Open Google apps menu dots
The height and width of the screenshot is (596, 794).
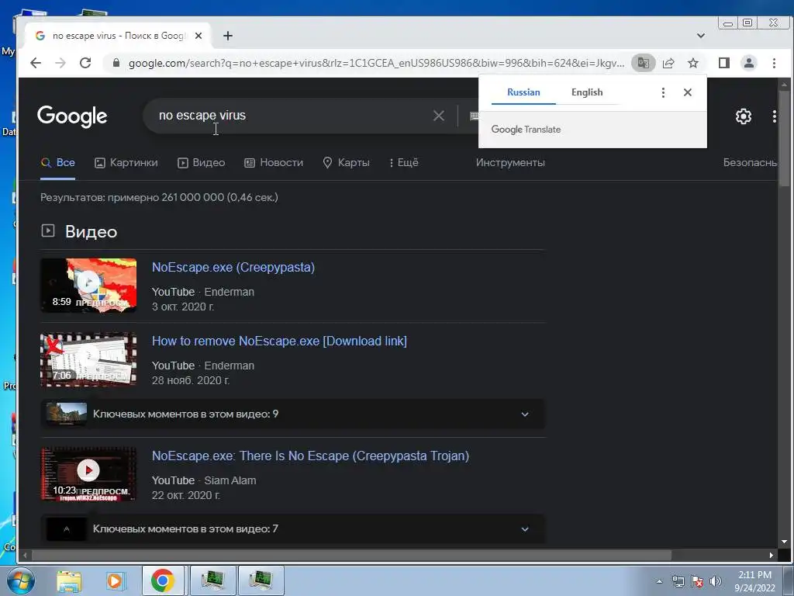775,116
